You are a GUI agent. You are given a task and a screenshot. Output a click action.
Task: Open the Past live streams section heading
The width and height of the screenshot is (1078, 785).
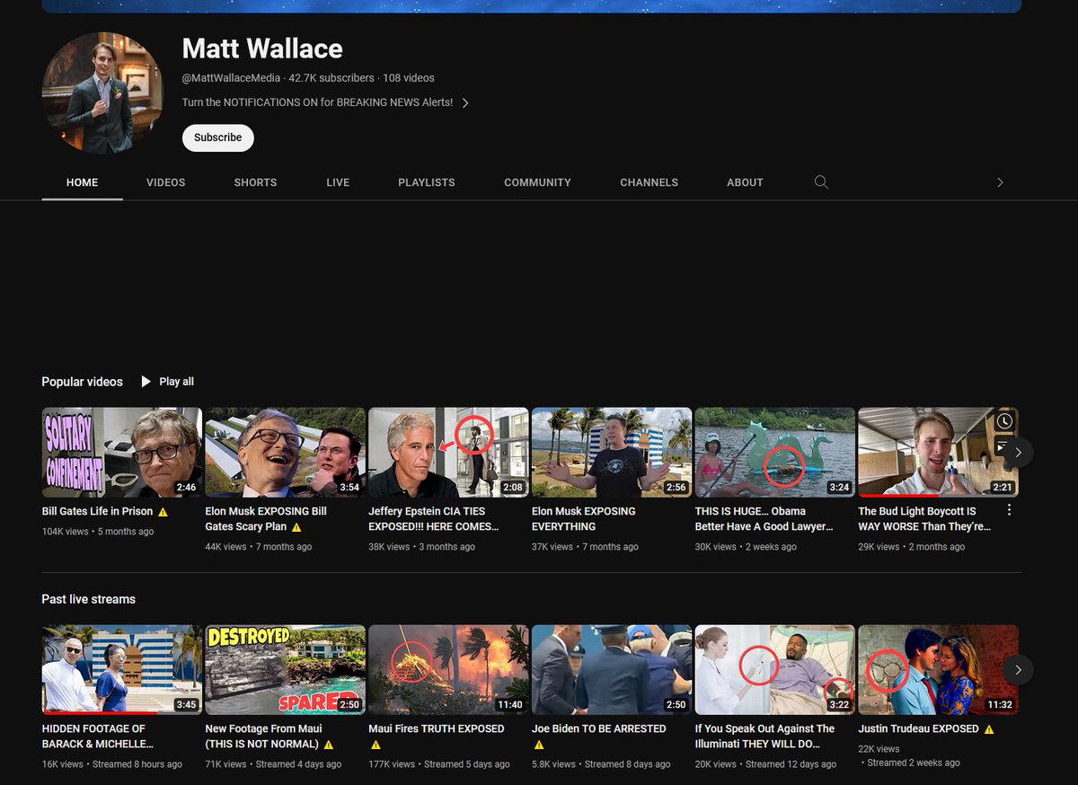[88, 599]
